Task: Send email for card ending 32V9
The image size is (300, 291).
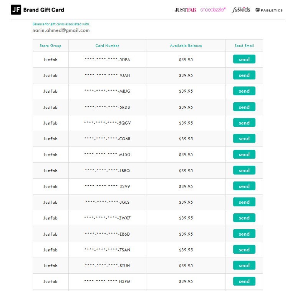Action: (244, 186)
